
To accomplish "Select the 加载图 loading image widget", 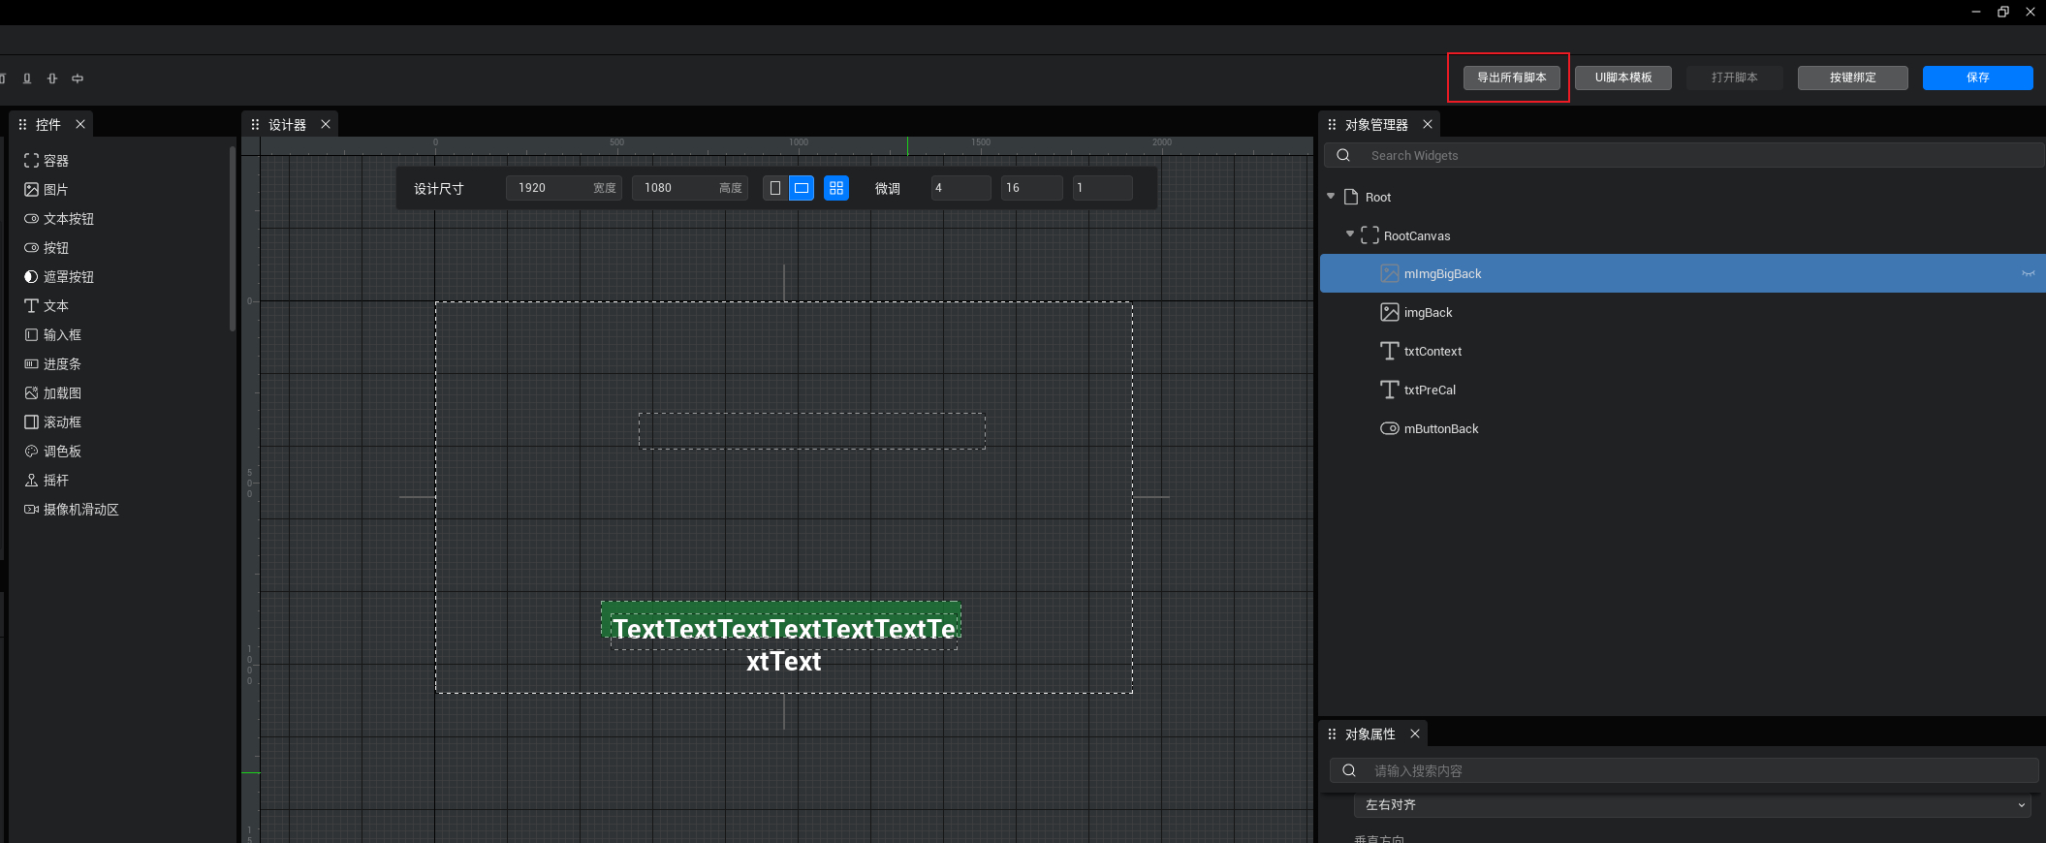I will pyautogui.click(x=53, y=393).
